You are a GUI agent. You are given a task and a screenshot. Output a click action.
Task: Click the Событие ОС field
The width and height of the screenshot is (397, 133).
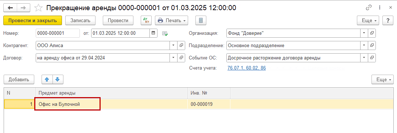(294, 58)
